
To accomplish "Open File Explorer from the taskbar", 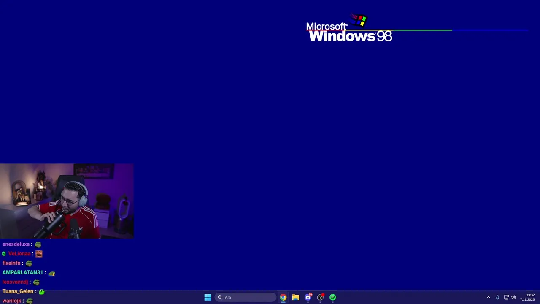I will pyautogui.click(x=295, y=297).
